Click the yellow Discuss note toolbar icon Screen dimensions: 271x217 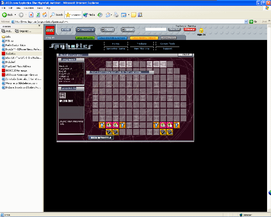coord(134,15)
